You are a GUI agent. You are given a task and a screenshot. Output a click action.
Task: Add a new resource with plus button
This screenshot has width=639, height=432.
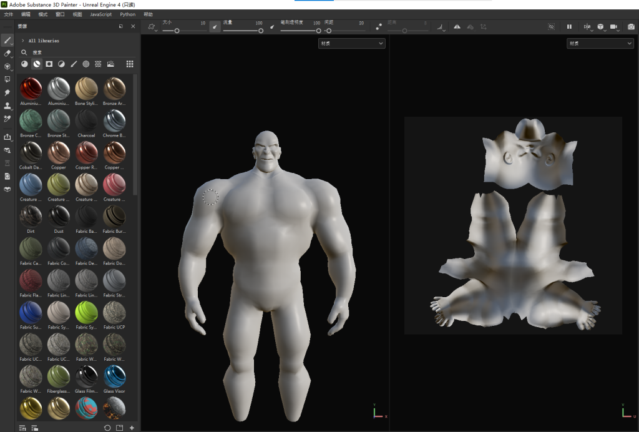(x=132, y=428)
